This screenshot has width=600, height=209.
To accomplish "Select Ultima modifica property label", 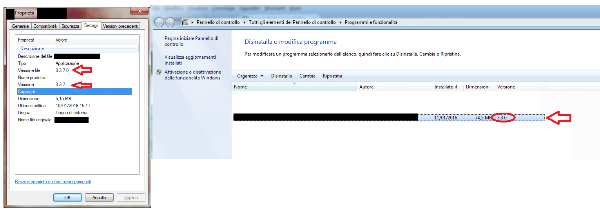I will 32,106.
